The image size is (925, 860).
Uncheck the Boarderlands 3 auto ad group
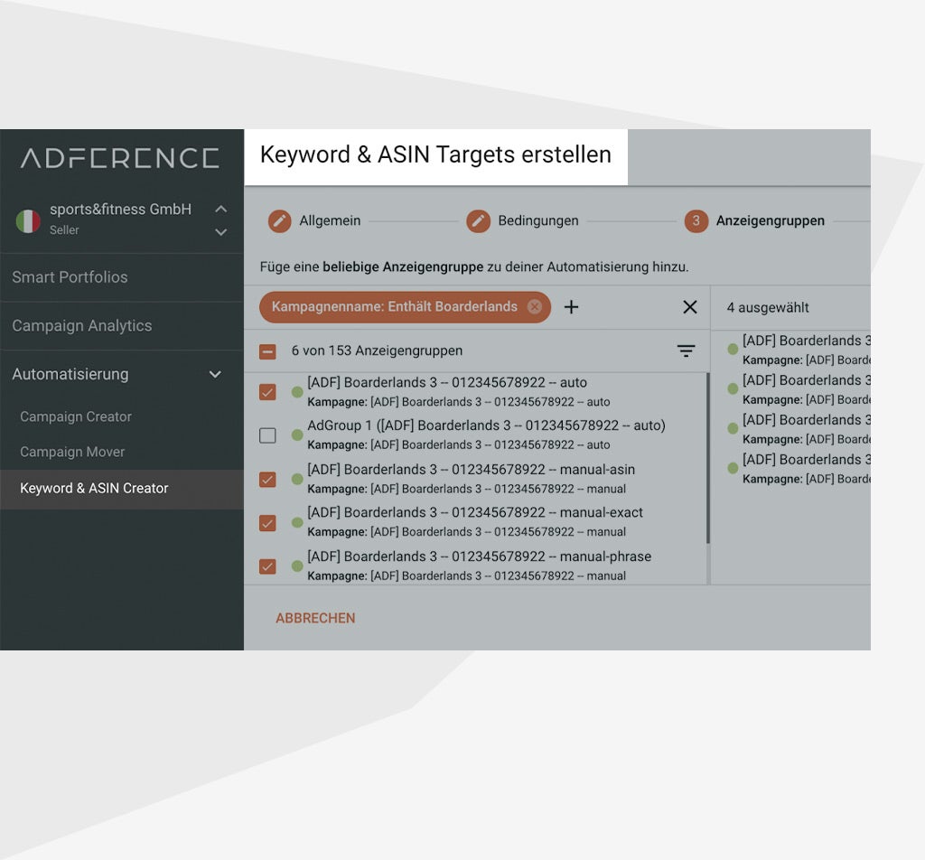[267, 392]
